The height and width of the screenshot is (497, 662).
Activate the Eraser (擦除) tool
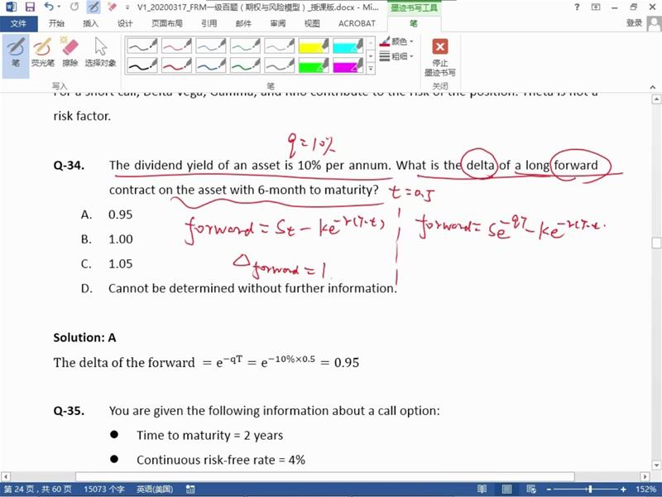coord(70,52)
